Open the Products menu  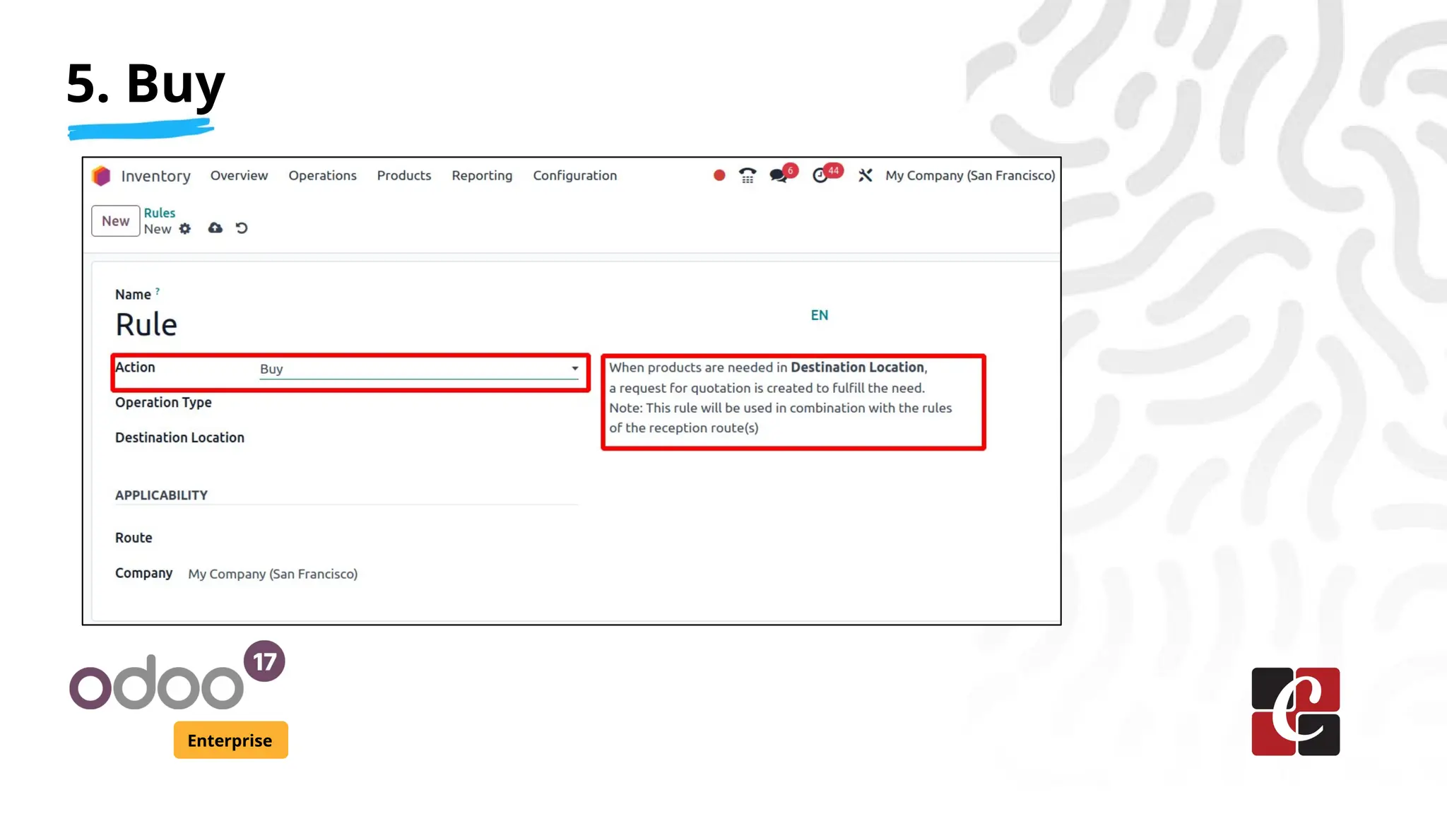coord(403,175)
